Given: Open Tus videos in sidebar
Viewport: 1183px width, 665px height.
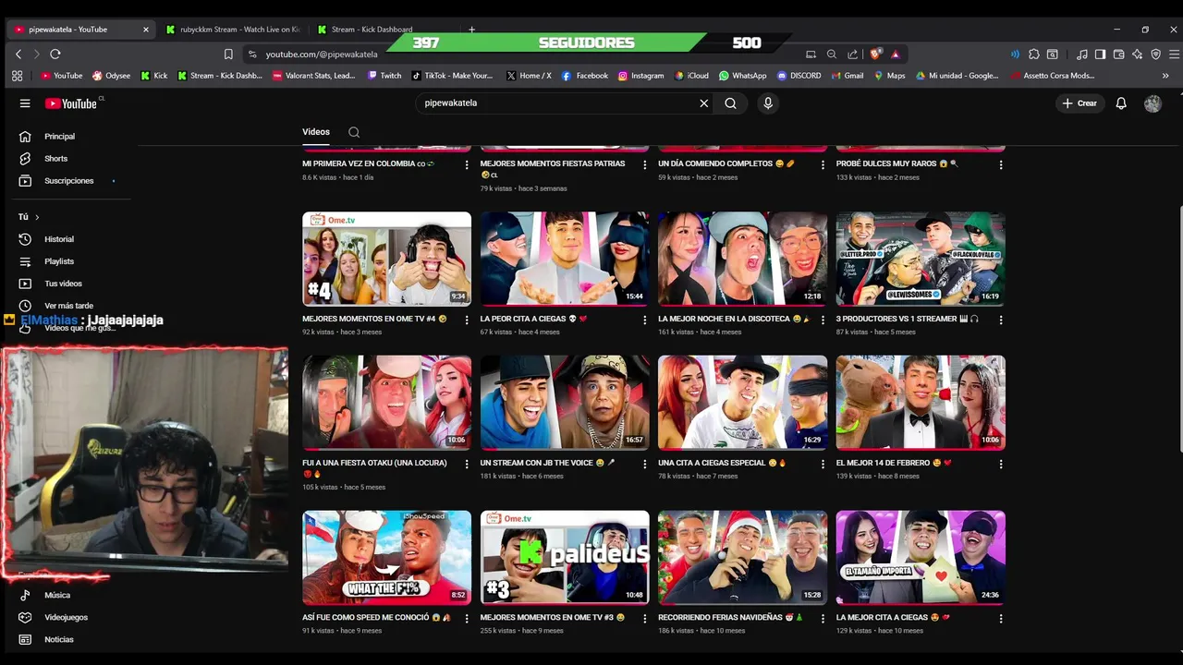Looking at the screenshot, I should [63, 284].
